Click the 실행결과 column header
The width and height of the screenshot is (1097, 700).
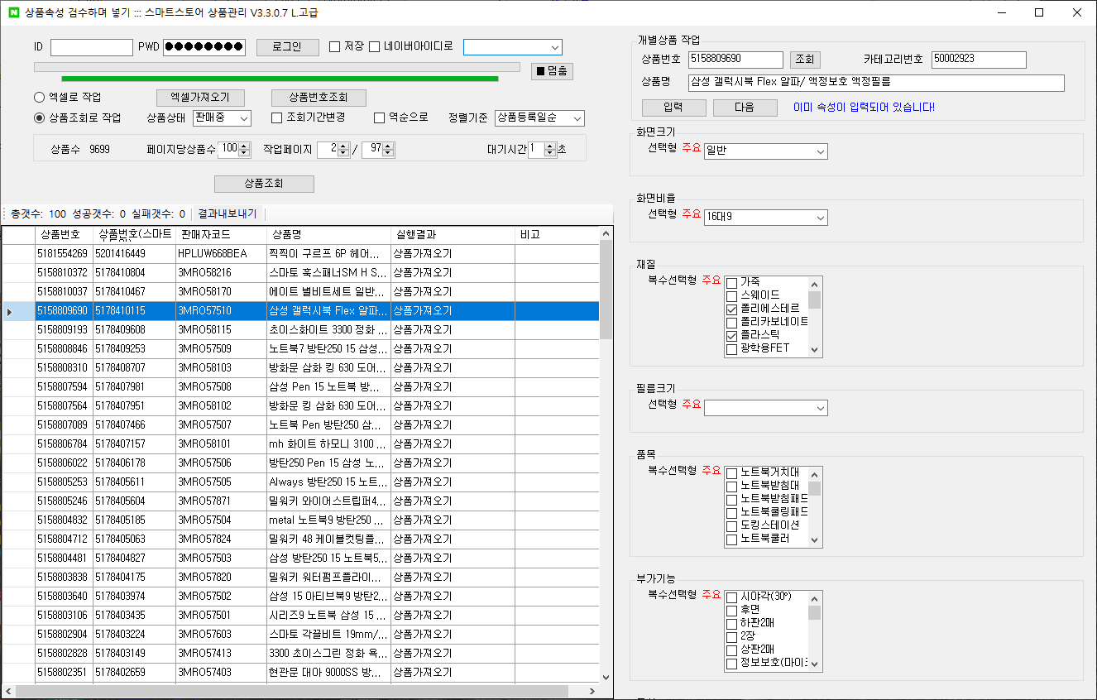coord(453,235)
